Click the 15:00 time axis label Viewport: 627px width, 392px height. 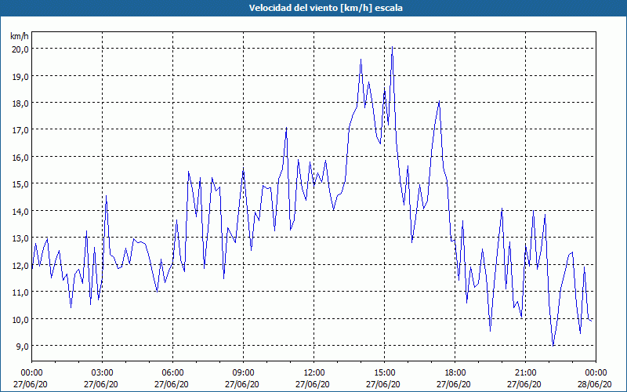pyautogui.click(x=384, y=373)
